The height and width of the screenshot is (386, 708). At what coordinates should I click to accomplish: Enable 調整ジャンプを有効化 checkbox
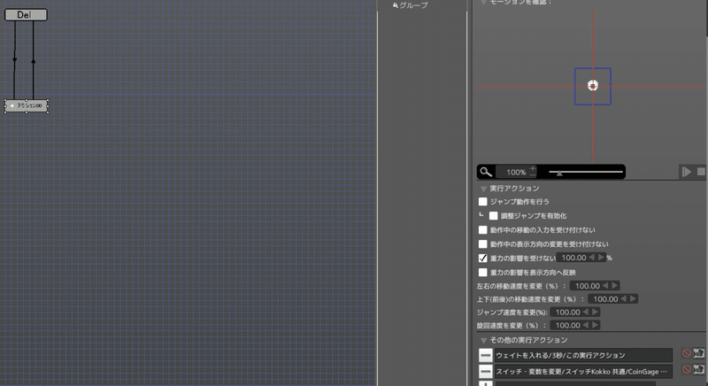[x=494, y=216]
